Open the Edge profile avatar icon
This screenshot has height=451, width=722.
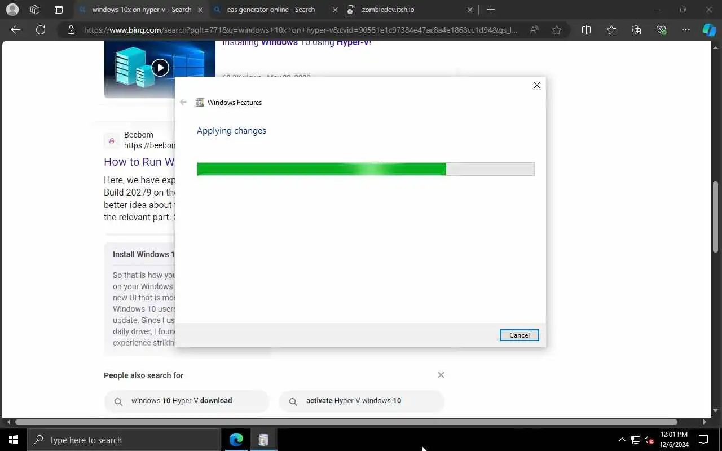click(x=12, y=10)
